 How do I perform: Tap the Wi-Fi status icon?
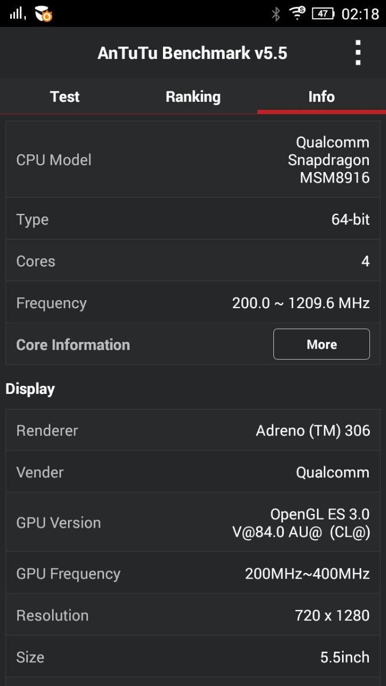[297, 13]
